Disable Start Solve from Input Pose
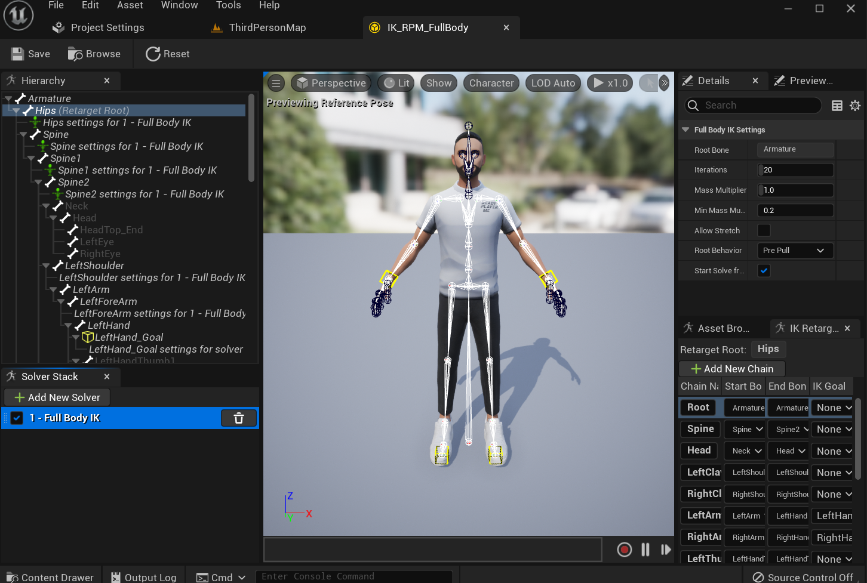This screenshot has height=583, width=867. pos(765,270)
